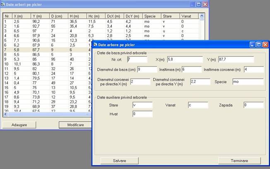
Task: Click cell 36,5 in the H column
Action: click(x=73, y=22)
